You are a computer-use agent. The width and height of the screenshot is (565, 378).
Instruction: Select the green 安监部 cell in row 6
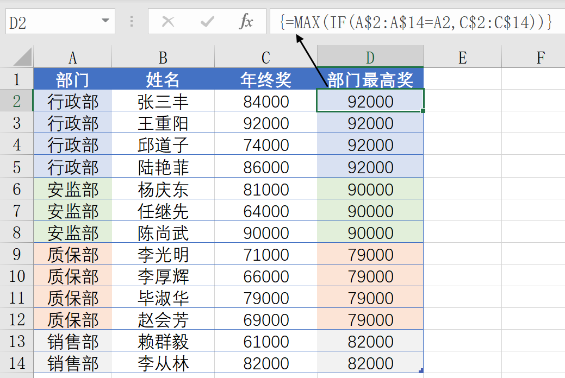(x=72, y=189)
